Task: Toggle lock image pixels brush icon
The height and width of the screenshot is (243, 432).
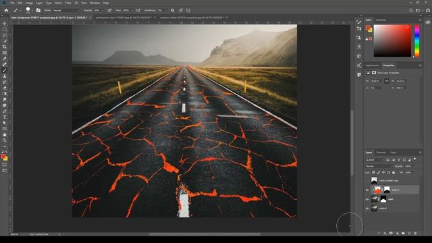Action: click(379, 173)
